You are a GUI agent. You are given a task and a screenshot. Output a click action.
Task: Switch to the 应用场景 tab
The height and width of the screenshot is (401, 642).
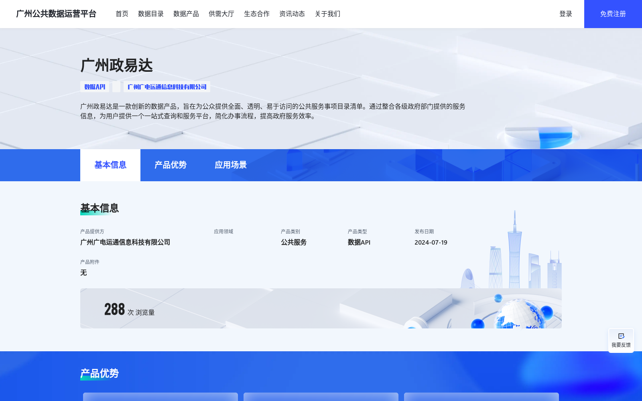pos(231,165)
